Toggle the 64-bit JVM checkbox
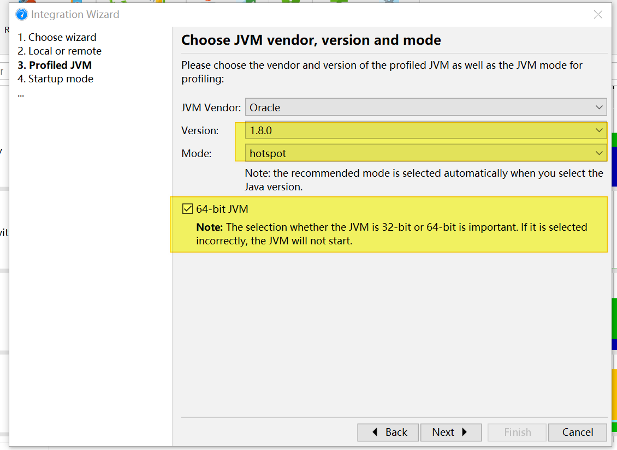617x450 pixels. [x=188, y=208]
